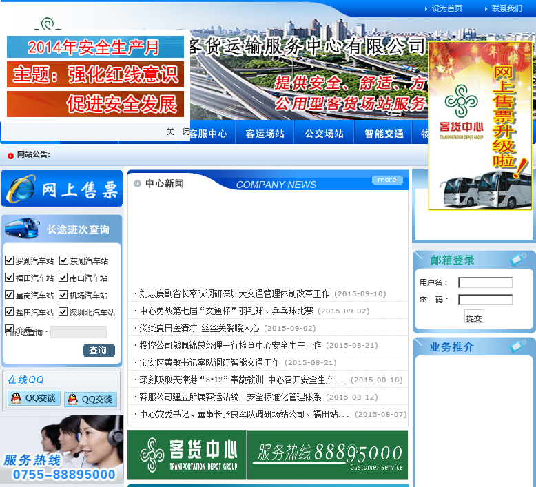This screenshot has width=536, height=487.
Task: Open news 刘志庚副省长率队调研深圳大交通管理体制改革工作
Action: pyautogui.click(x=234, y=293)
